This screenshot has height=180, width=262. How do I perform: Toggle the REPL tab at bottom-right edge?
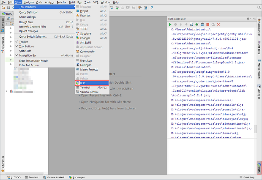coord(259,168)
